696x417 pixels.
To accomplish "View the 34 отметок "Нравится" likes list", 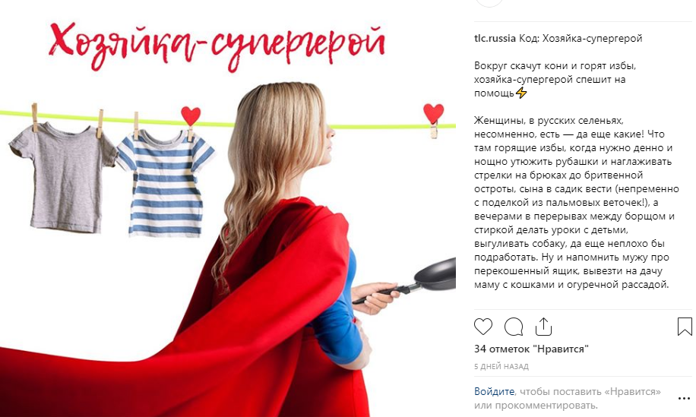I will click(x=531, y=349).
